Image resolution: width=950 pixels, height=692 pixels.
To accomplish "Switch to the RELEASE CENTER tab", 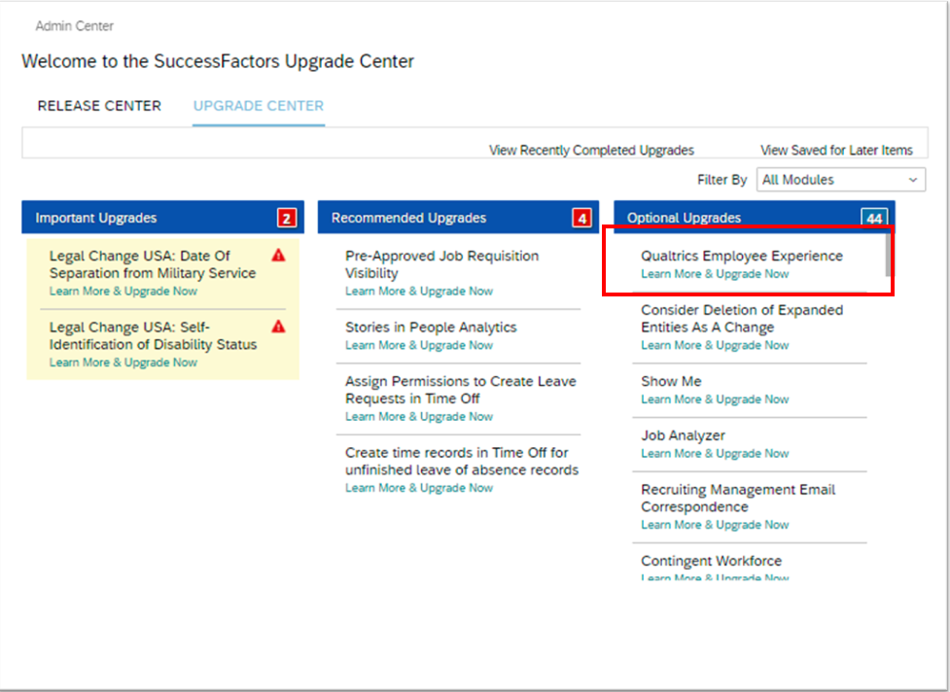I will [99, 106].
